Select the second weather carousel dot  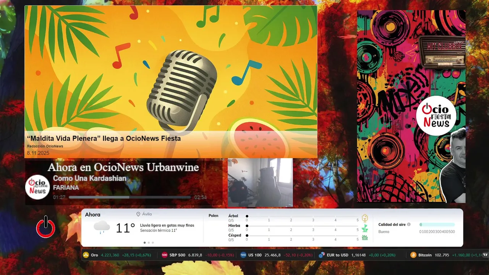(x=149, y=243)
